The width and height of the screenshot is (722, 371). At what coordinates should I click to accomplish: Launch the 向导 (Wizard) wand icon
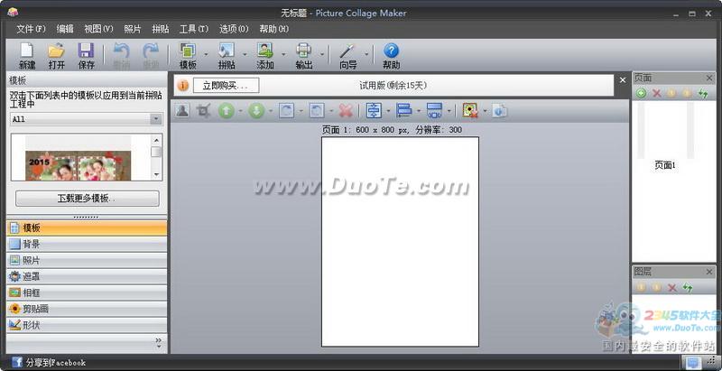(348, 51)
